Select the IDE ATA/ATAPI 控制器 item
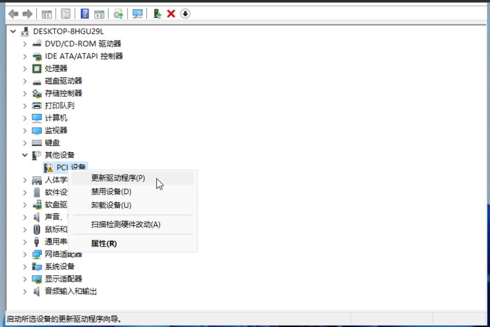This screenshot has width=490, height=327. [x=83, y=56]
